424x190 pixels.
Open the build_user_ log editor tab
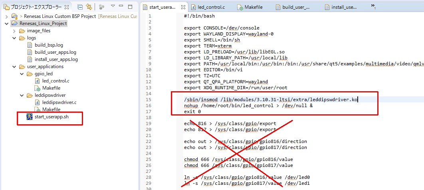(295, 7)
